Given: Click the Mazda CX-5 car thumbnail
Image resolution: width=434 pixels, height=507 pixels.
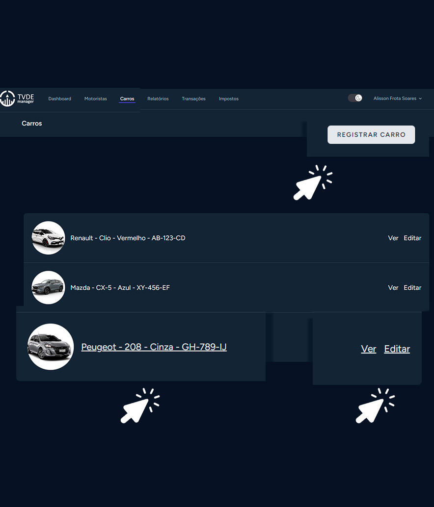Looking at the screenshot, I should click(x=48, y=287).
